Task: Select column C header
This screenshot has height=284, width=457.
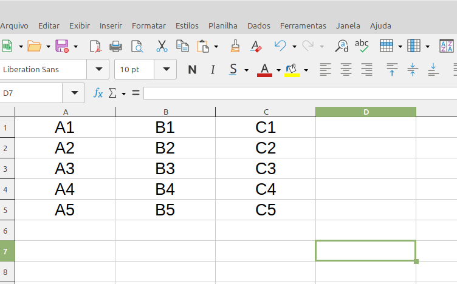Action: [x=266, y=112]
